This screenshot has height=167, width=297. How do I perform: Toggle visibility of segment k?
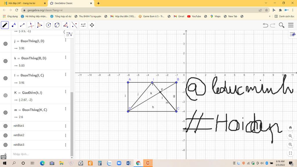pyautogui.click(x=6, y=61)
